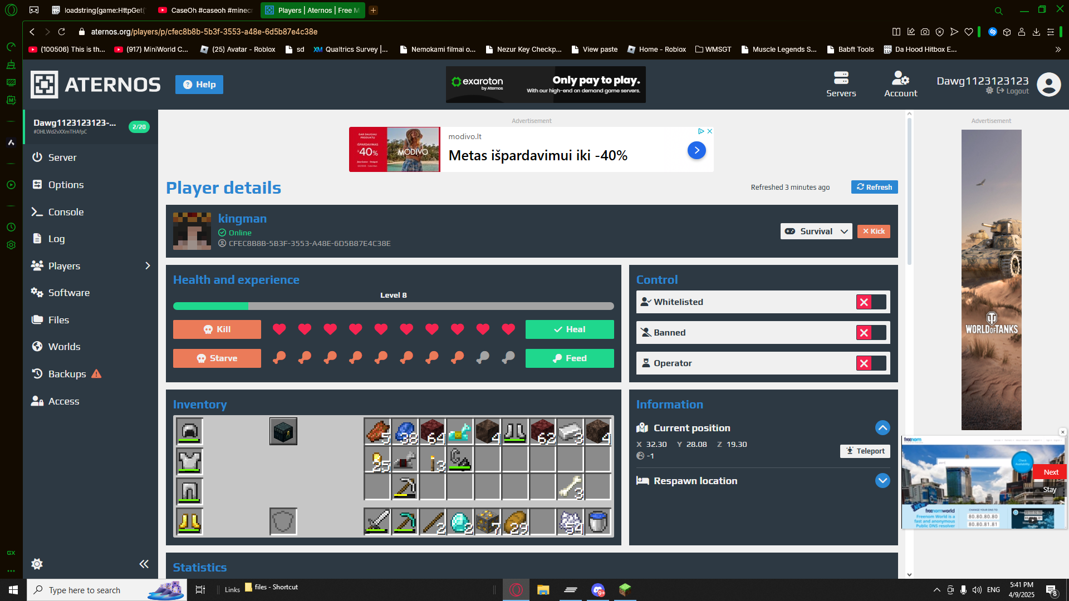Select the golden boots armor slot
The image size is (1069, 601).
click(x=189, y=521)
